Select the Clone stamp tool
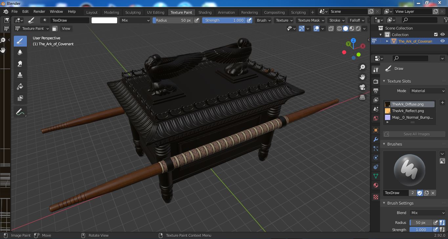This screenshot has height=239, width=448. [x=20, y=75]
